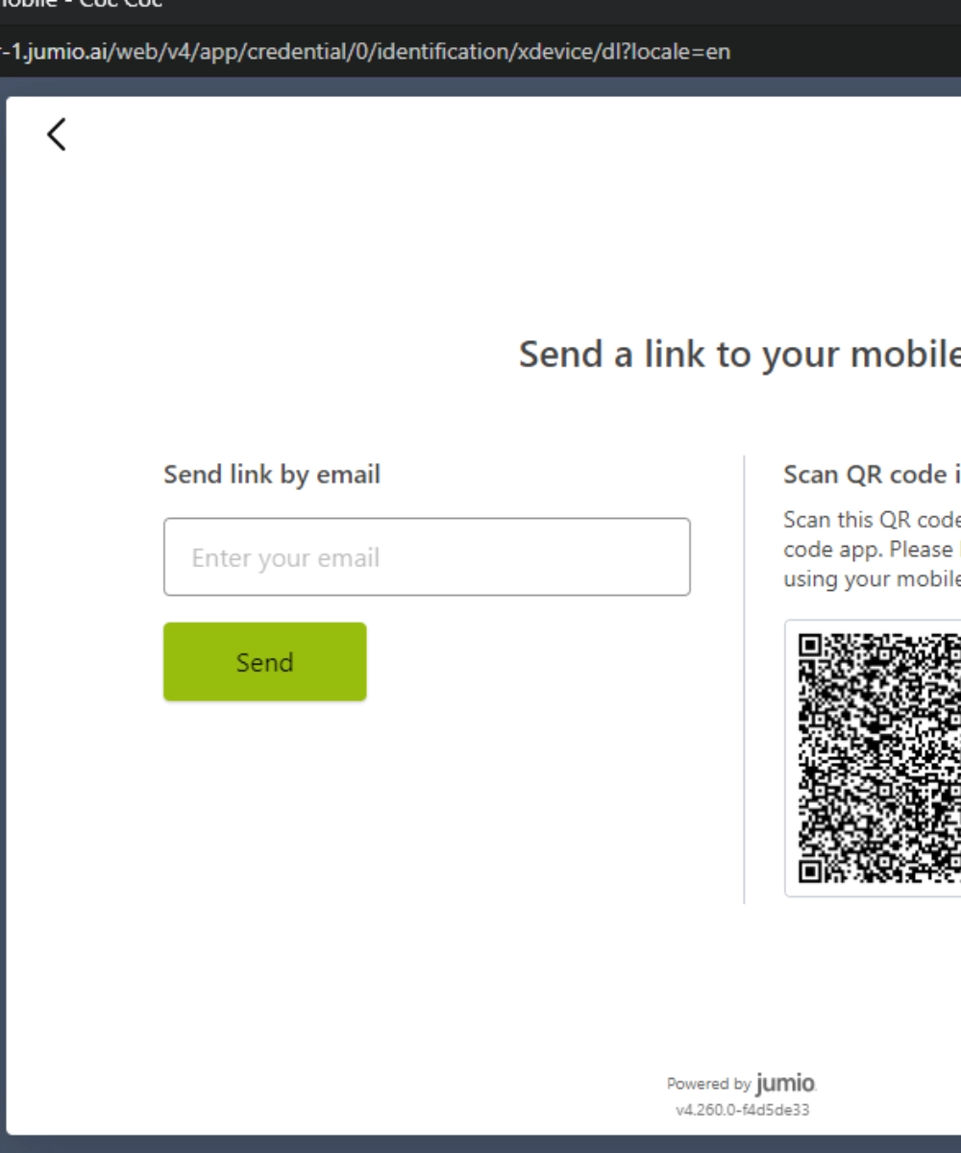
Task: Click the v4.260.0-f4d5de33 version text
Action: [x=742, y=1110]
